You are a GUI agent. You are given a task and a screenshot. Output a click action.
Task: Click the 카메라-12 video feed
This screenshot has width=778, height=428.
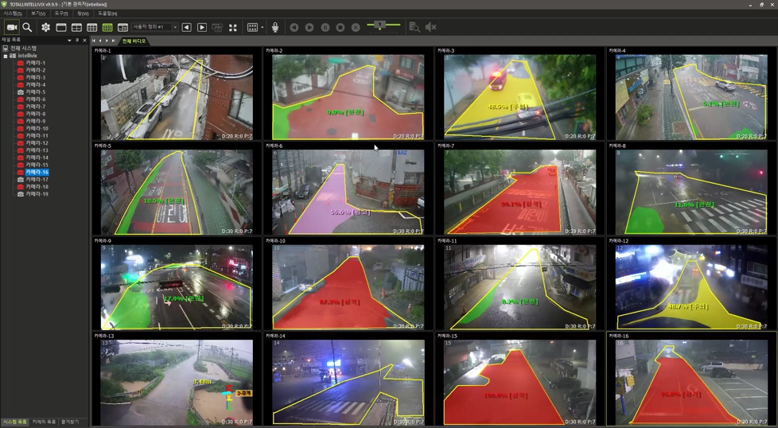(x=691, y=287)
